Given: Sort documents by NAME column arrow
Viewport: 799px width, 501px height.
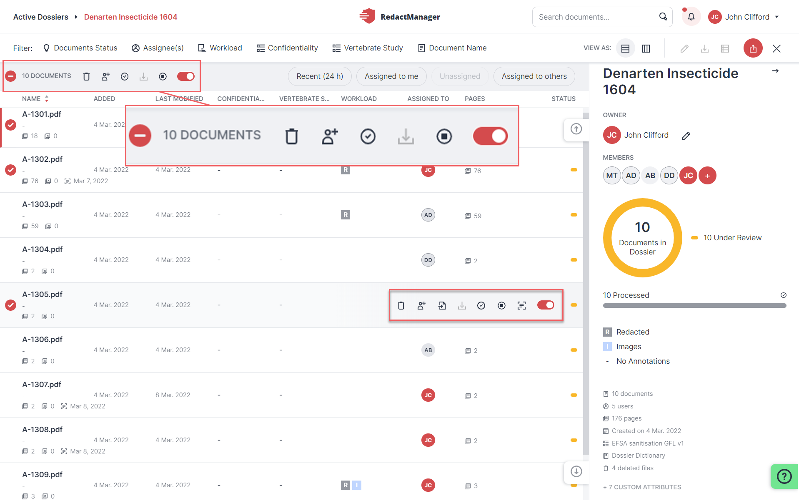Looking at the screenshot, I should click(x=47, y=99).
